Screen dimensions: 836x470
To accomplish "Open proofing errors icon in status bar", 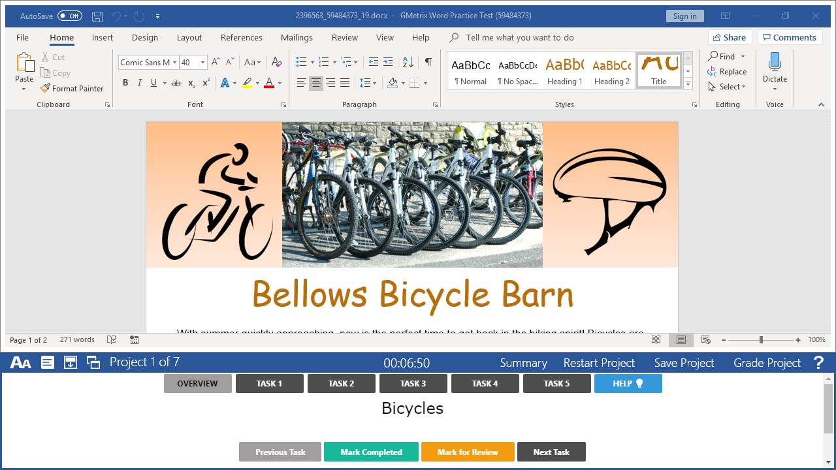I will click(112, 339).
